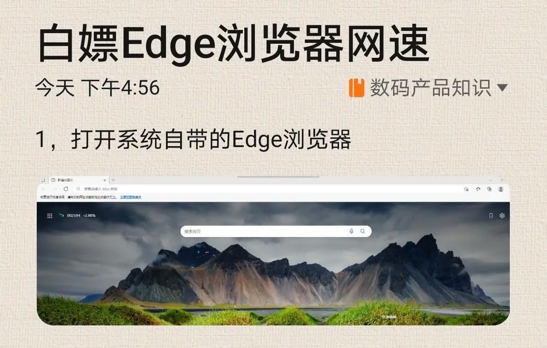Open the user profile avatar
The image size is (547, 348).
pos(501,189)
